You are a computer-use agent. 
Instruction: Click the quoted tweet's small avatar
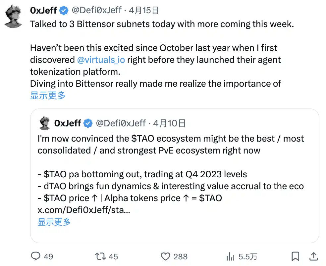pos(44,123)
